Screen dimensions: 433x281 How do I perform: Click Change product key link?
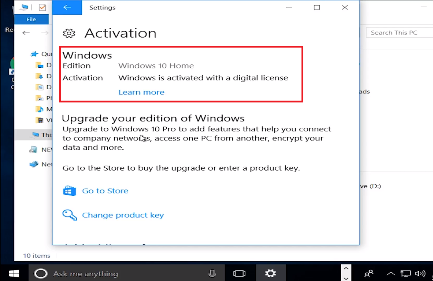tap(123, 215)
